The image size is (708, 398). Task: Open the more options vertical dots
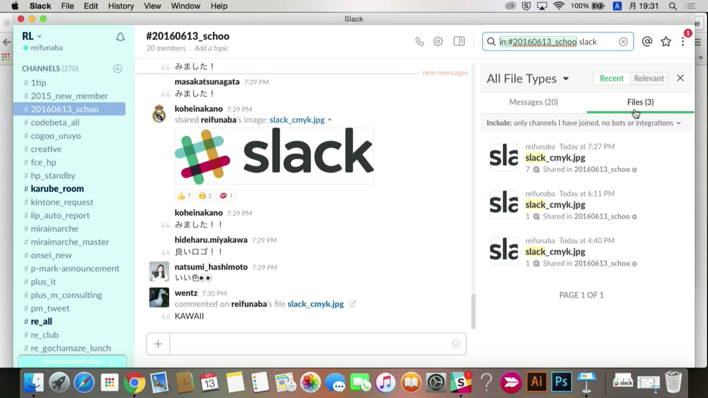coord(684,41)
